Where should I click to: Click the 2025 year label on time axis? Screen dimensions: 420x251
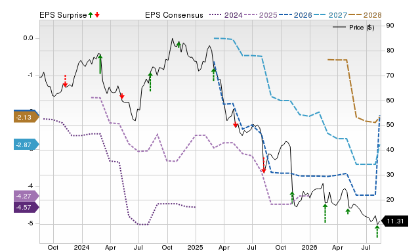pyautogui.click(x=196, y=247)
